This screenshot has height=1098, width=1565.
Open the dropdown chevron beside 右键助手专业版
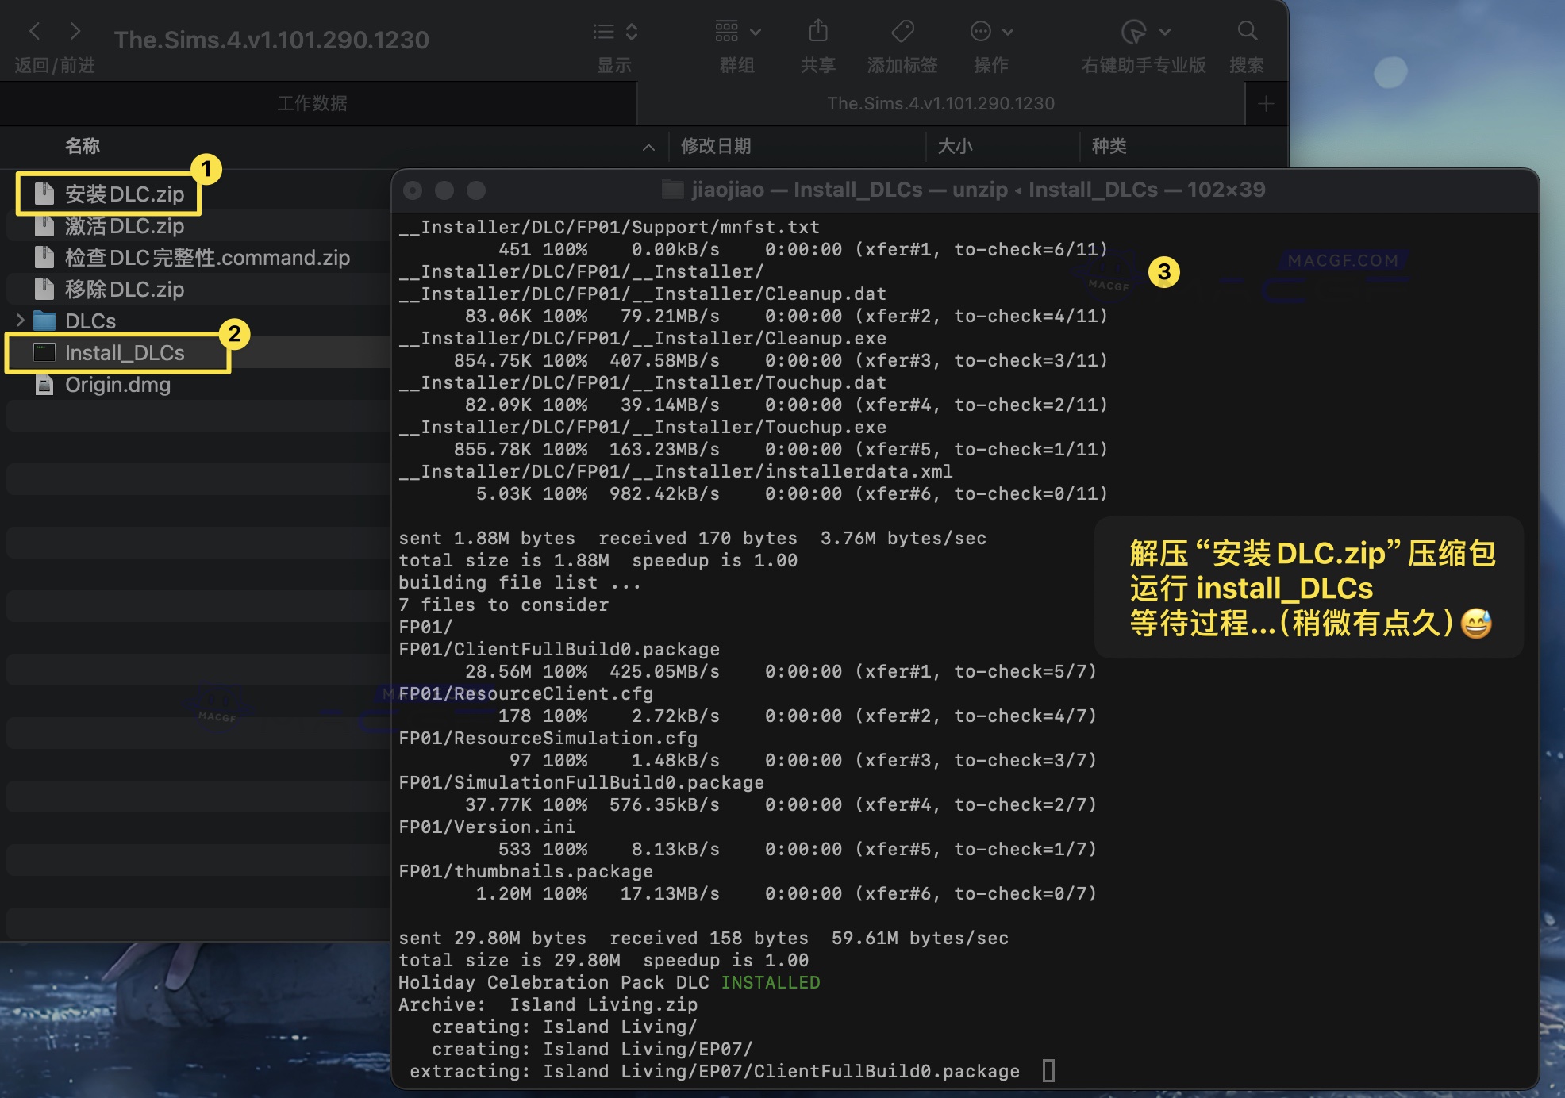pos(1163,32)
